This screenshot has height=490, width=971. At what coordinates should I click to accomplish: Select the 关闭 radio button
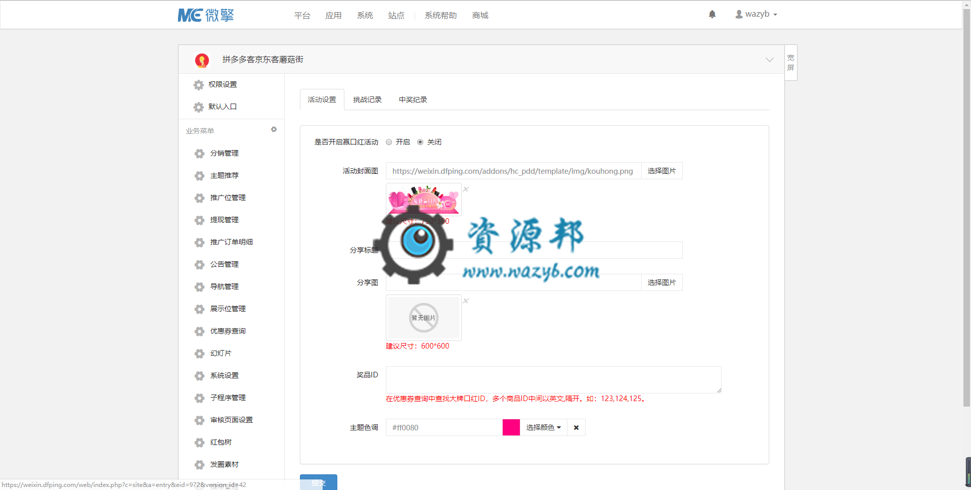[x=420, y=142]
